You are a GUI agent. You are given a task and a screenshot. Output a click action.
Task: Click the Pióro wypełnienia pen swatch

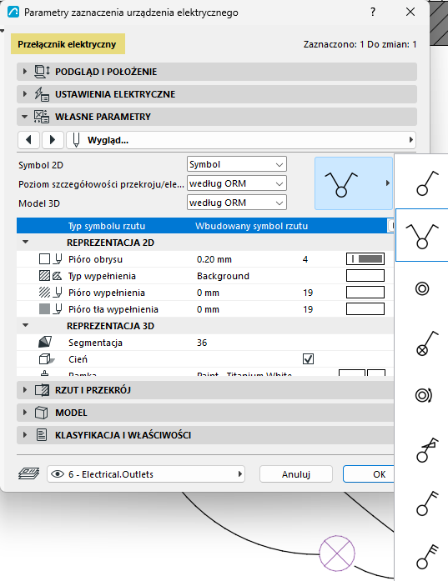click(x=365, y=292)
